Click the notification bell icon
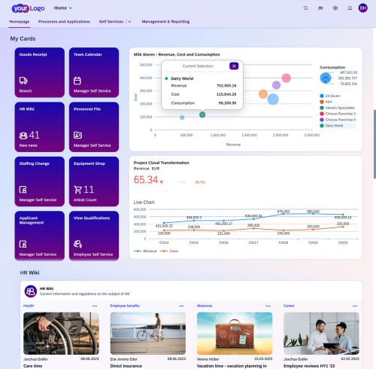Image resolution: width=376 pixels, height=369 pixels. (350, 8)
